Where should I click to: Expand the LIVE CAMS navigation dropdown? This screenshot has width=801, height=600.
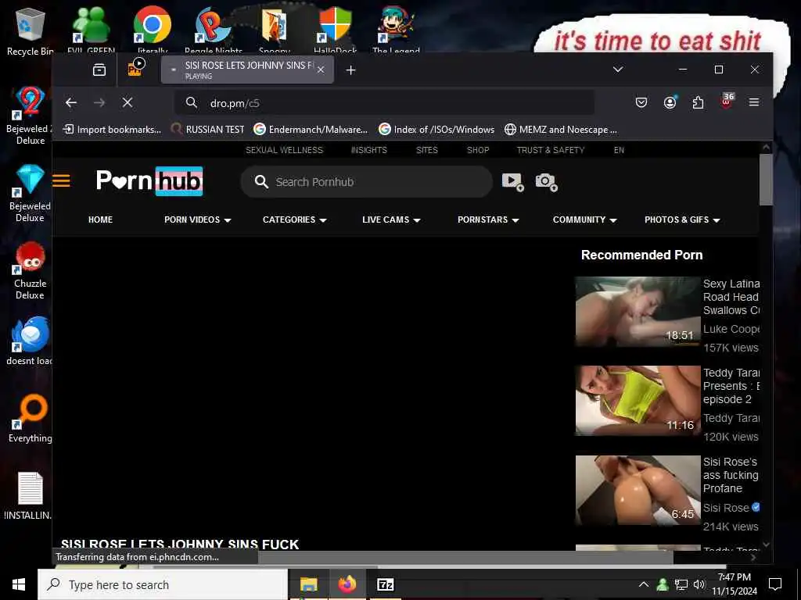pos(391,220)
